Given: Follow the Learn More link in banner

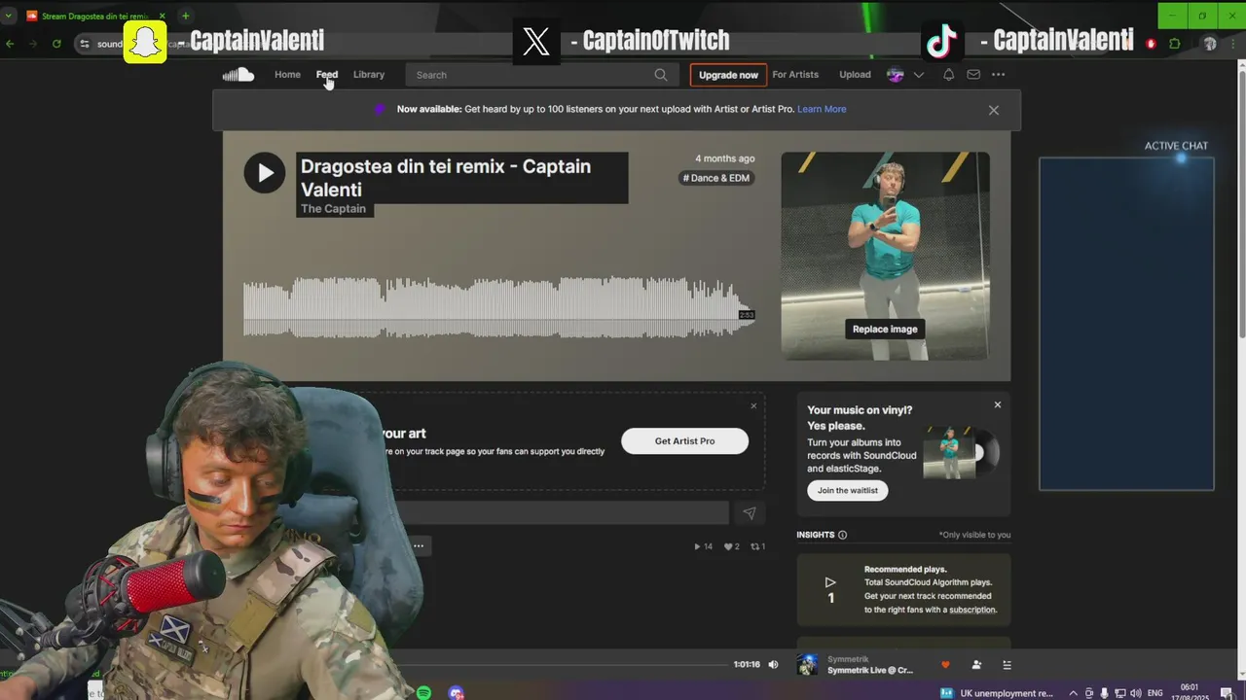Looking at the screenshot, I should tap(822, 109).
